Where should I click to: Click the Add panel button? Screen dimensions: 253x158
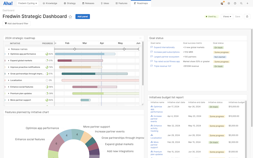tap(83, 17)
